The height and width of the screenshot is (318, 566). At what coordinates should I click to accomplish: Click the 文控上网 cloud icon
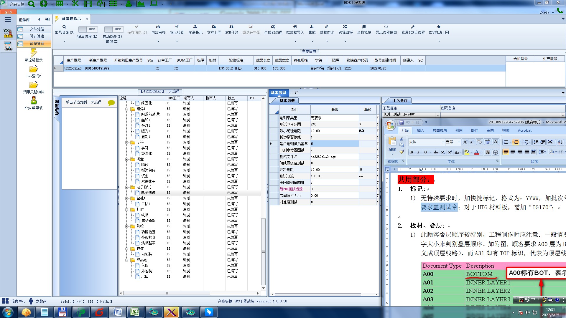point(214,27)
